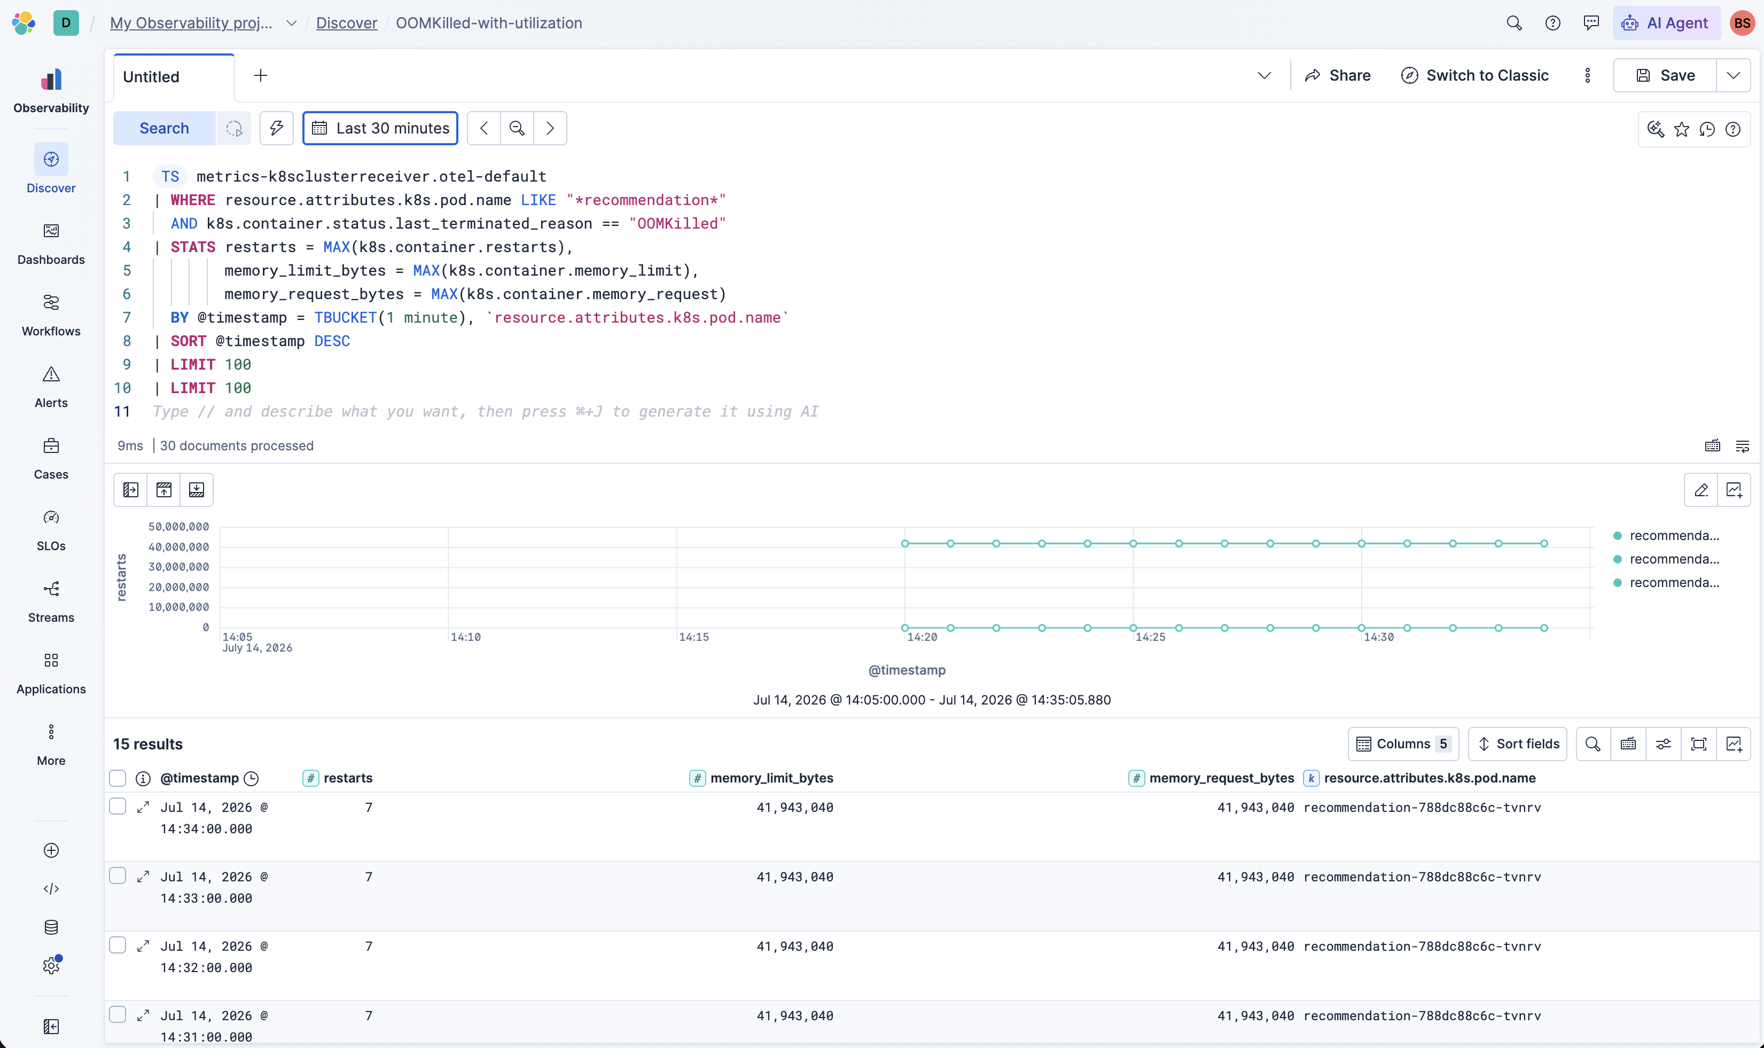The image size is (1764, 1048).
Task: Toggle select-all rows checkbox
Action: (x=118, y=778)
